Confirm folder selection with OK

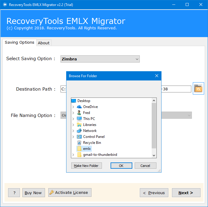(121, 166)
